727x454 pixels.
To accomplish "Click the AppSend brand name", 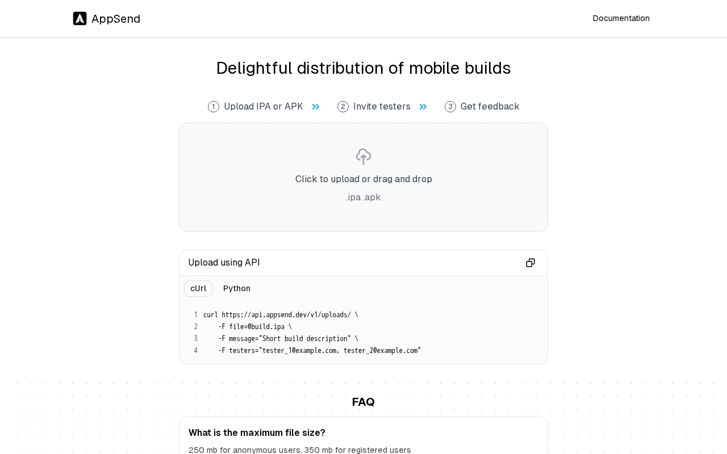I will [x=116, y=19].
